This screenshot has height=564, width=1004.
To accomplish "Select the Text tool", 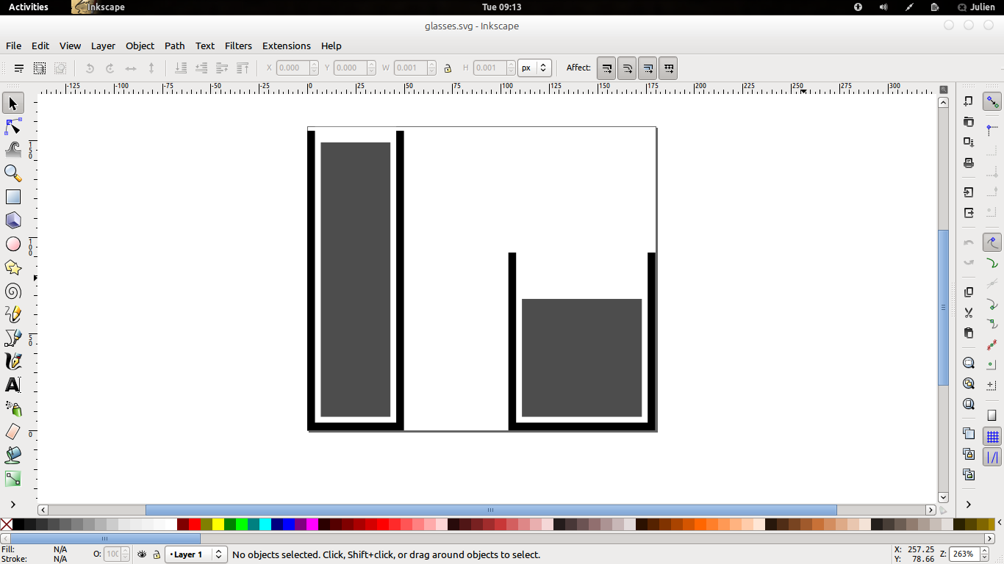I will tap(13, 385).
